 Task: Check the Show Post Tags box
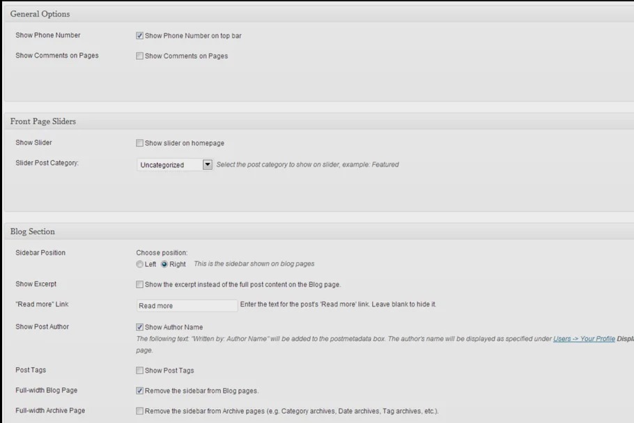(x=140, y=370)
